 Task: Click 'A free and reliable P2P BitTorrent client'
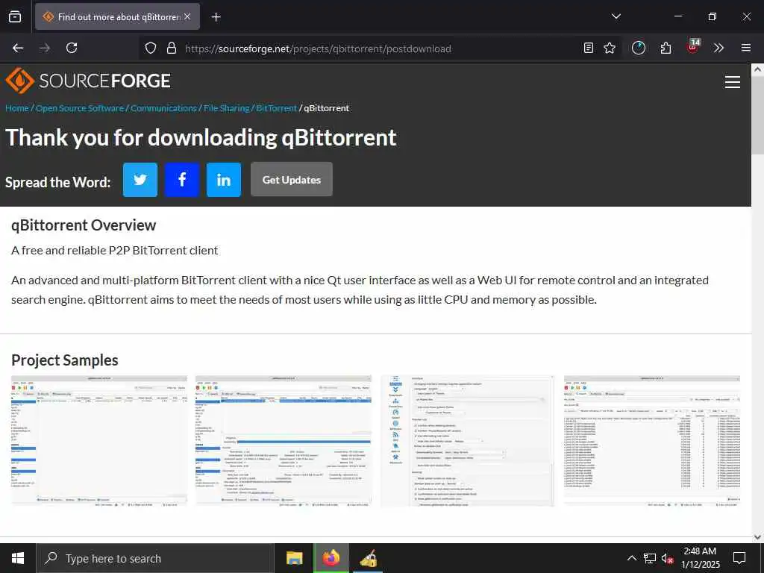[x=114, y=251]
